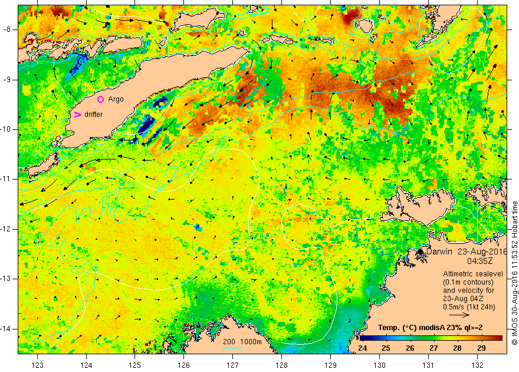
Task: Click the black Darwin city dot
Action: click(421, 252)
